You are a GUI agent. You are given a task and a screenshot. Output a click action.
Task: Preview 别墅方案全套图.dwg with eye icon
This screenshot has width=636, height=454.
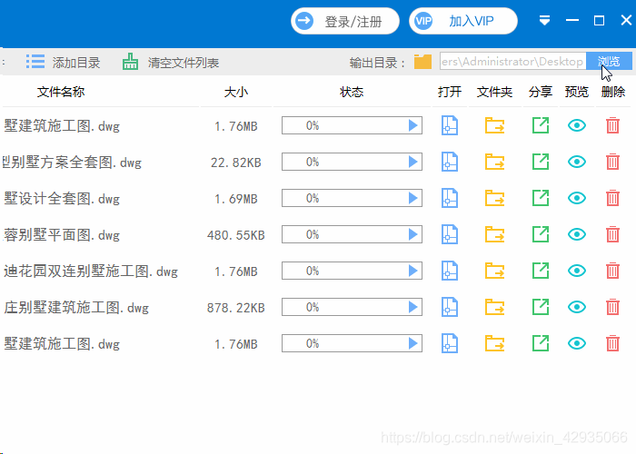click(577, 162)
